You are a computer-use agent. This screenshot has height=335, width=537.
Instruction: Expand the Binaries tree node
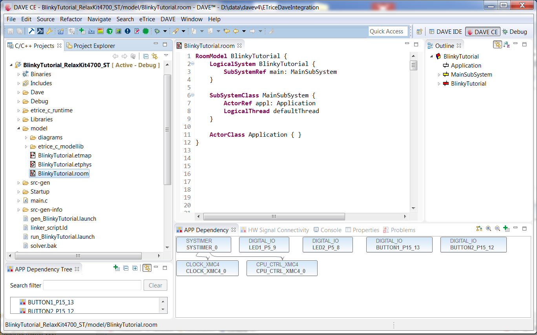[x=18, y=74]
